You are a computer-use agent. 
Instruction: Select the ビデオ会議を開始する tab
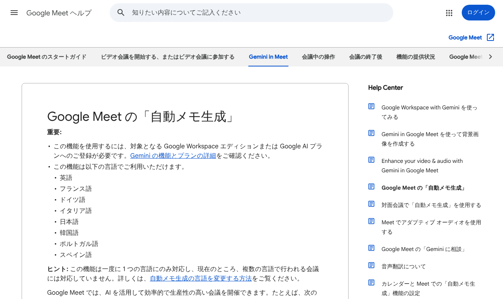(168, 57)
